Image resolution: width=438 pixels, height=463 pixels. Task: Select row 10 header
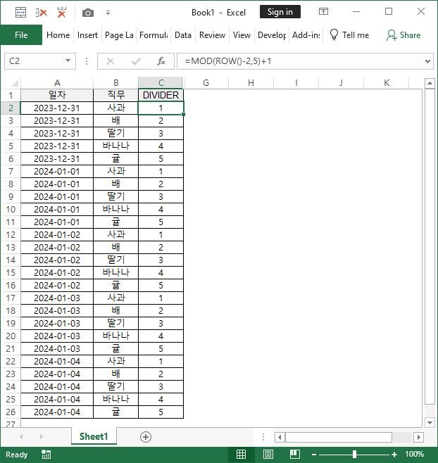click(11, 210)
